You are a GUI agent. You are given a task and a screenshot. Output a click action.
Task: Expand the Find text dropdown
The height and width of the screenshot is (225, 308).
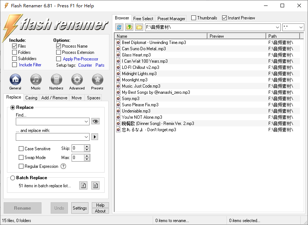86,121
